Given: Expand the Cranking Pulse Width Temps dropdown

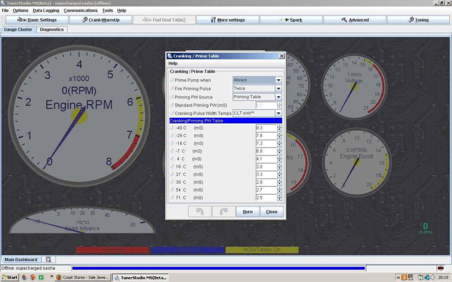Looking at the screenshot, I should pyautogui.click(x=278, y=113).
